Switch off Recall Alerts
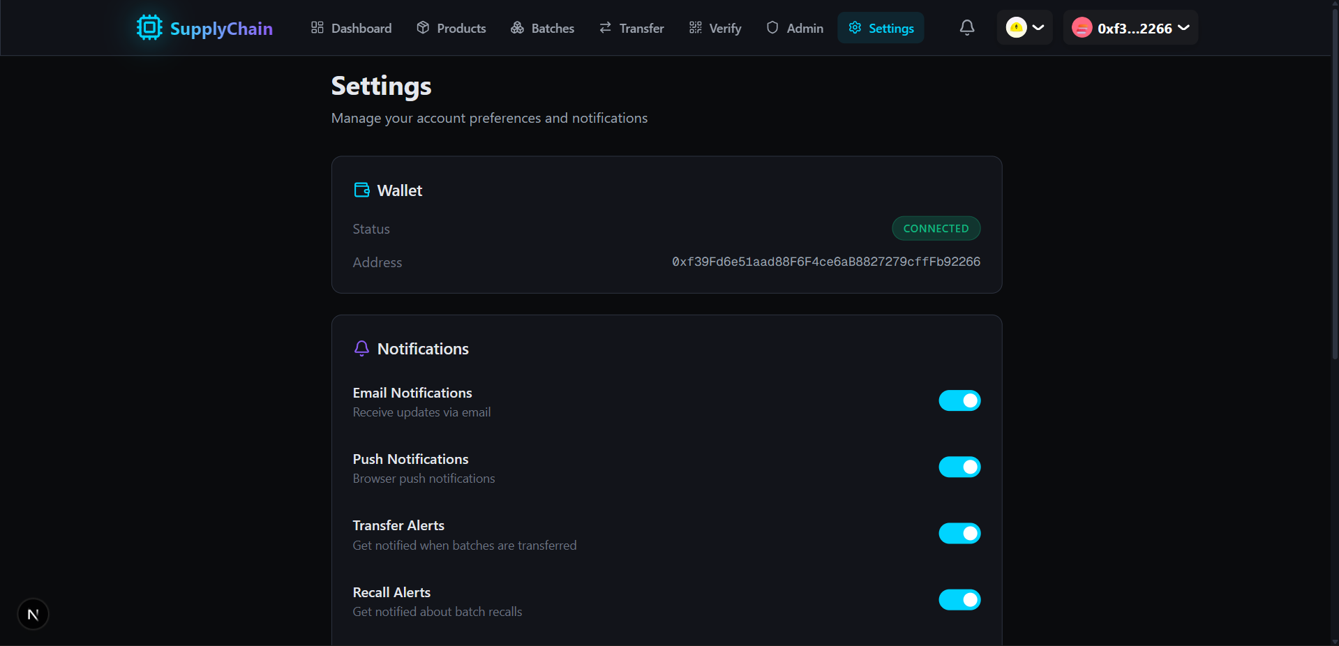 (x=959, y=599)
